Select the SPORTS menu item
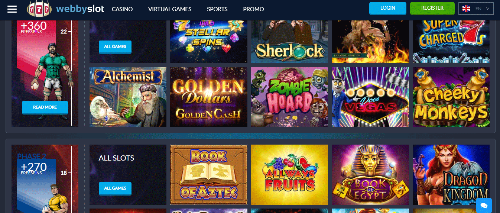 click(x=217, y=9)
